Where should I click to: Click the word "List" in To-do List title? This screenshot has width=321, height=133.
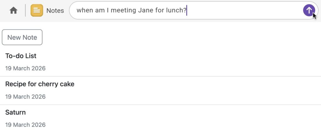(31, 56)
